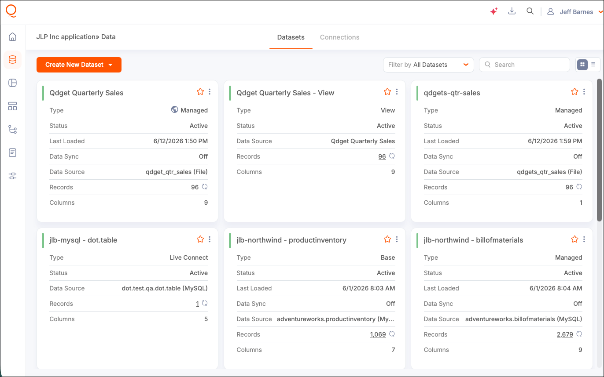Star jlb-northwind - productinventory dataset
This screenshot has width=604, height=377.
(387, 239)
